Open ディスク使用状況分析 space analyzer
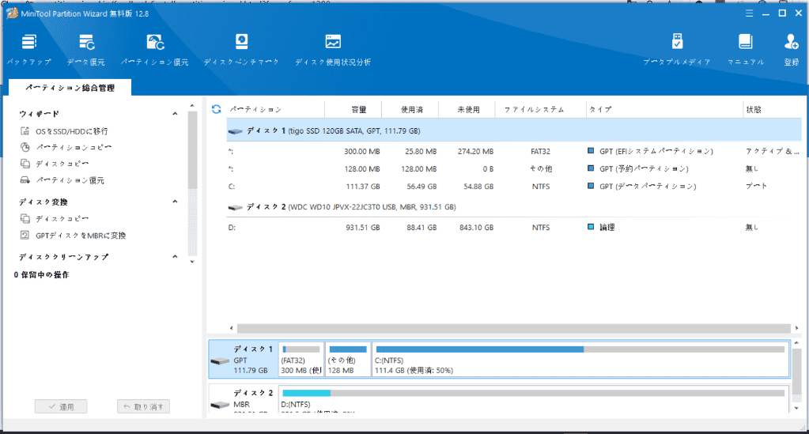 click(x=333, y=50)
